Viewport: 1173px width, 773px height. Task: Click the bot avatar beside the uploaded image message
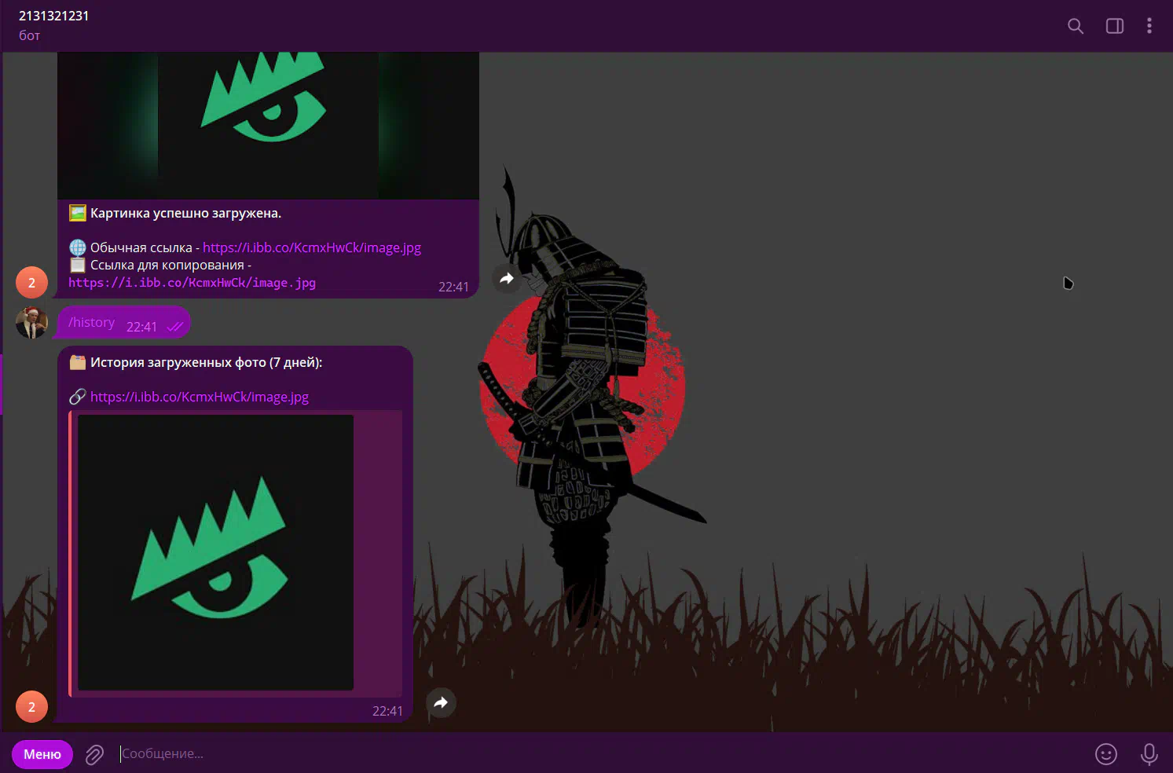[31, 283]
